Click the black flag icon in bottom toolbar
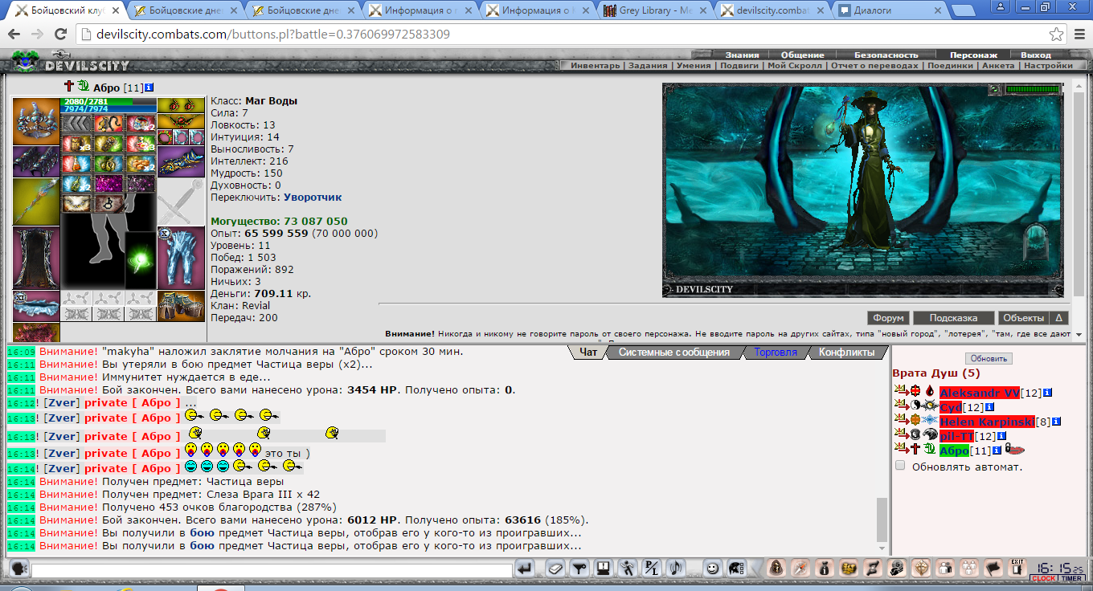Viewport: 1093px width, 591px height. pyautogui.click(x=993, y=569)
